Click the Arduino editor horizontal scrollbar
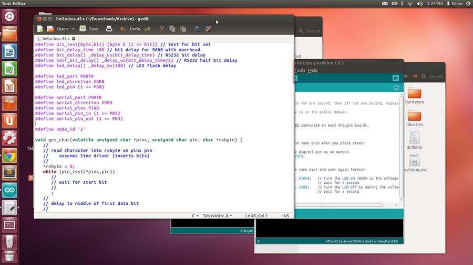The height and width of the screenshot is (265, 473). 338,205
